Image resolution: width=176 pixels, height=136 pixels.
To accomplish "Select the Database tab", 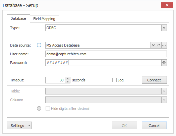I will pyautogui.click(x=18, y=18).
